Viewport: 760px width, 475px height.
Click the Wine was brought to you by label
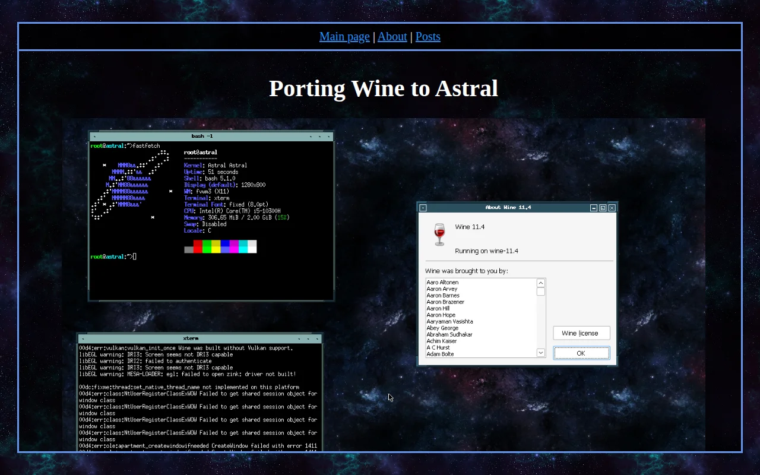[x=467, y=271]
